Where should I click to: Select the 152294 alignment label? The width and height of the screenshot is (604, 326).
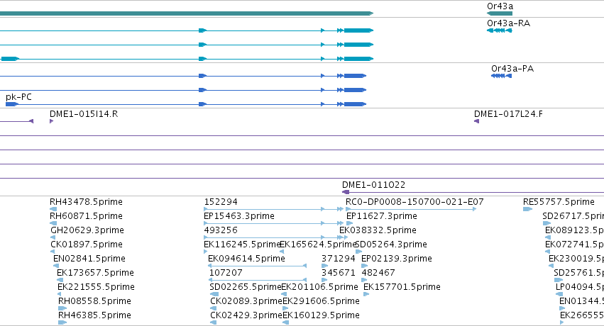[x=220, y=202]
